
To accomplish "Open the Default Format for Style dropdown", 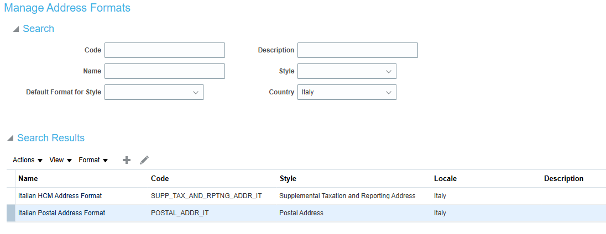I will (154, 92).
